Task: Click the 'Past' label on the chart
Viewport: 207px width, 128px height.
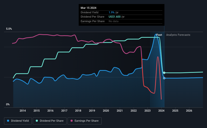Action: pyautogui.click(x=159, y=35)
